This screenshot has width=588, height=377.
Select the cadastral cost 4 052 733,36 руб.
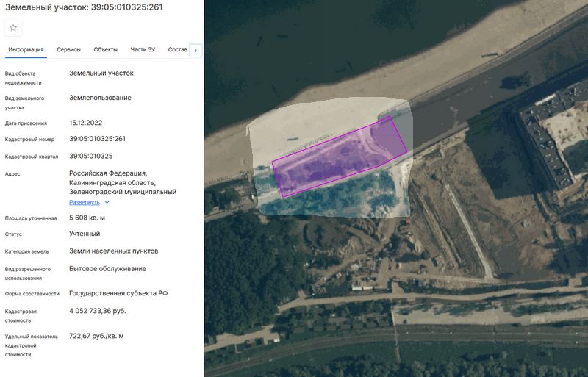pos(98,311)
